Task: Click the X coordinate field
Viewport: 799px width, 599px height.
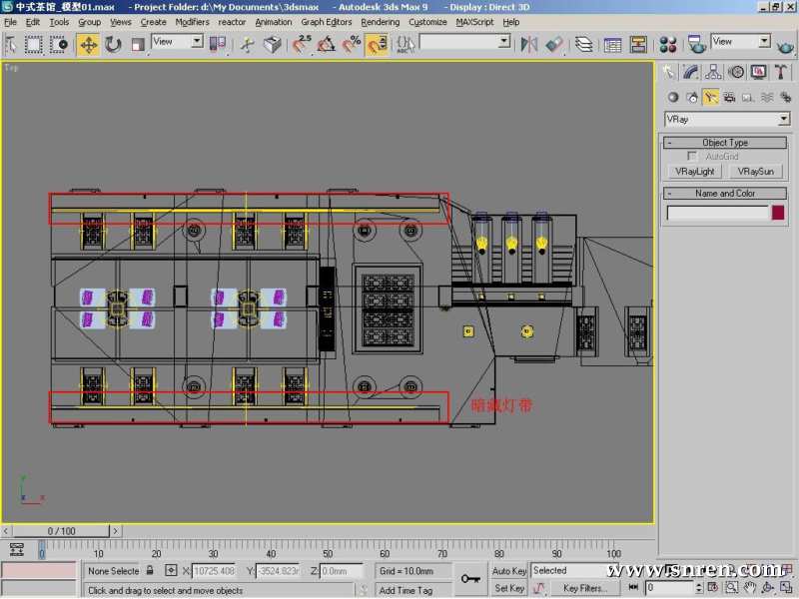Action: [x=215, y=571]
